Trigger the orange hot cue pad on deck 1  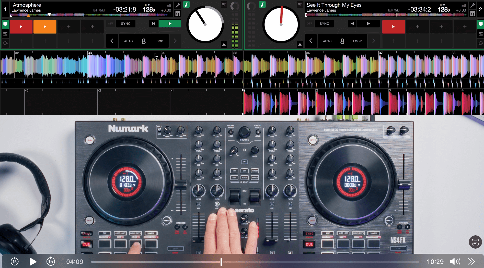[45, 27]
